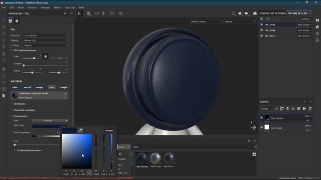
Task: Toggle the metal channel button
Action: click(x=27, y=87)
